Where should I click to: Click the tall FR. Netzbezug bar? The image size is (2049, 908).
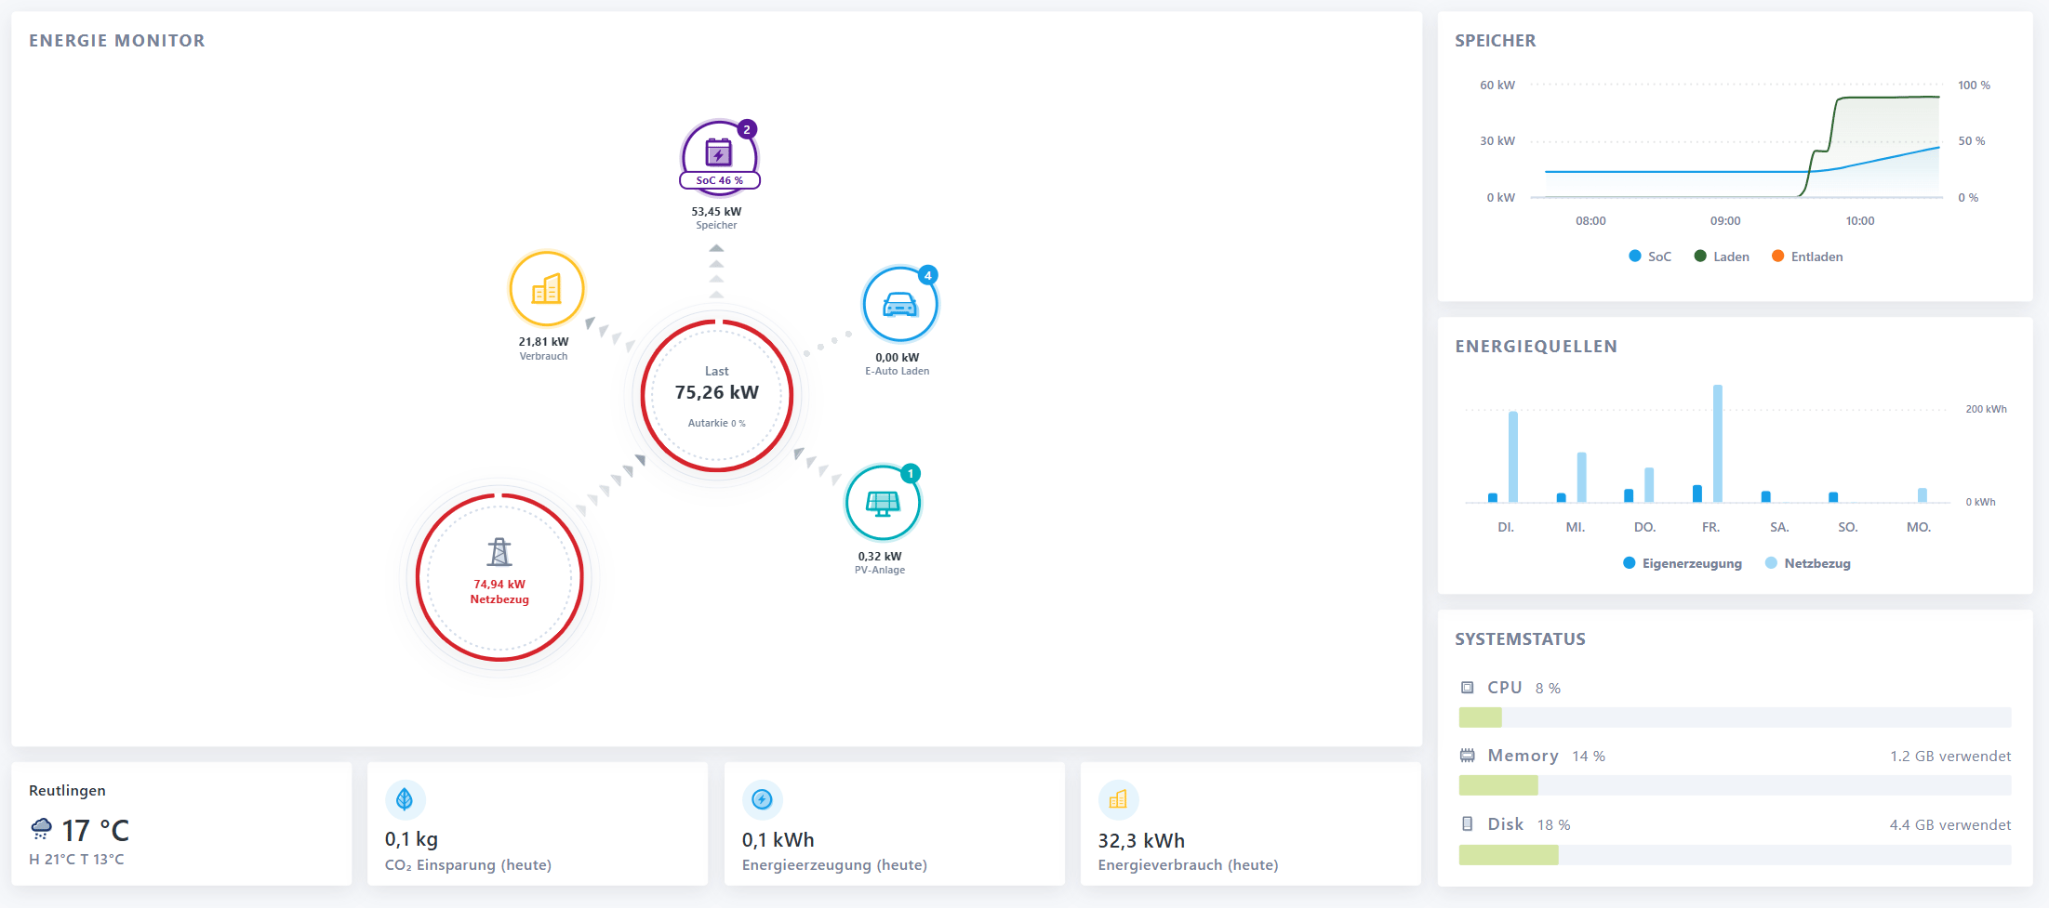click(x=1718, y=443)
